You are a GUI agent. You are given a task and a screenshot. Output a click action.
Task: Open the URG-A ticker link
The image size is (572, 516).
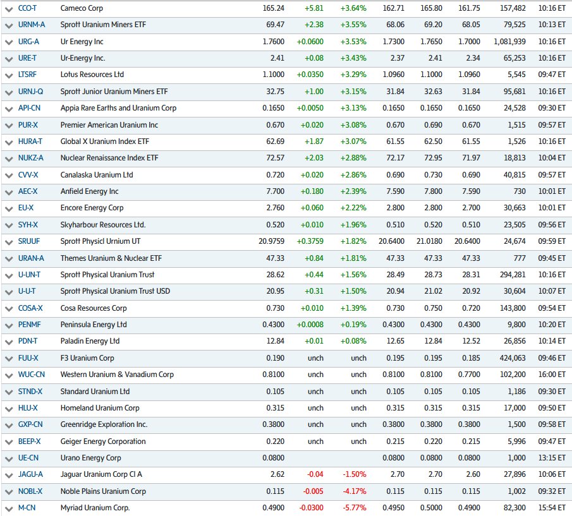(28, 42)
